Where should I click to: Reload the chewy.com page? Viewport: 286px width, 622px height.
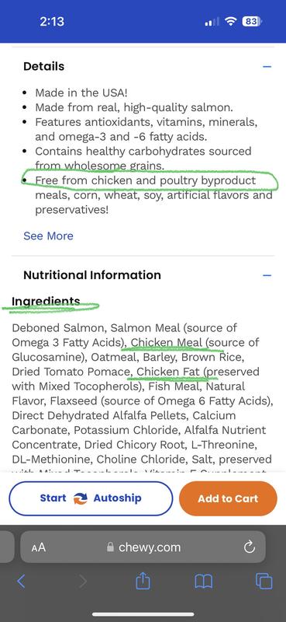pos(250,547)
